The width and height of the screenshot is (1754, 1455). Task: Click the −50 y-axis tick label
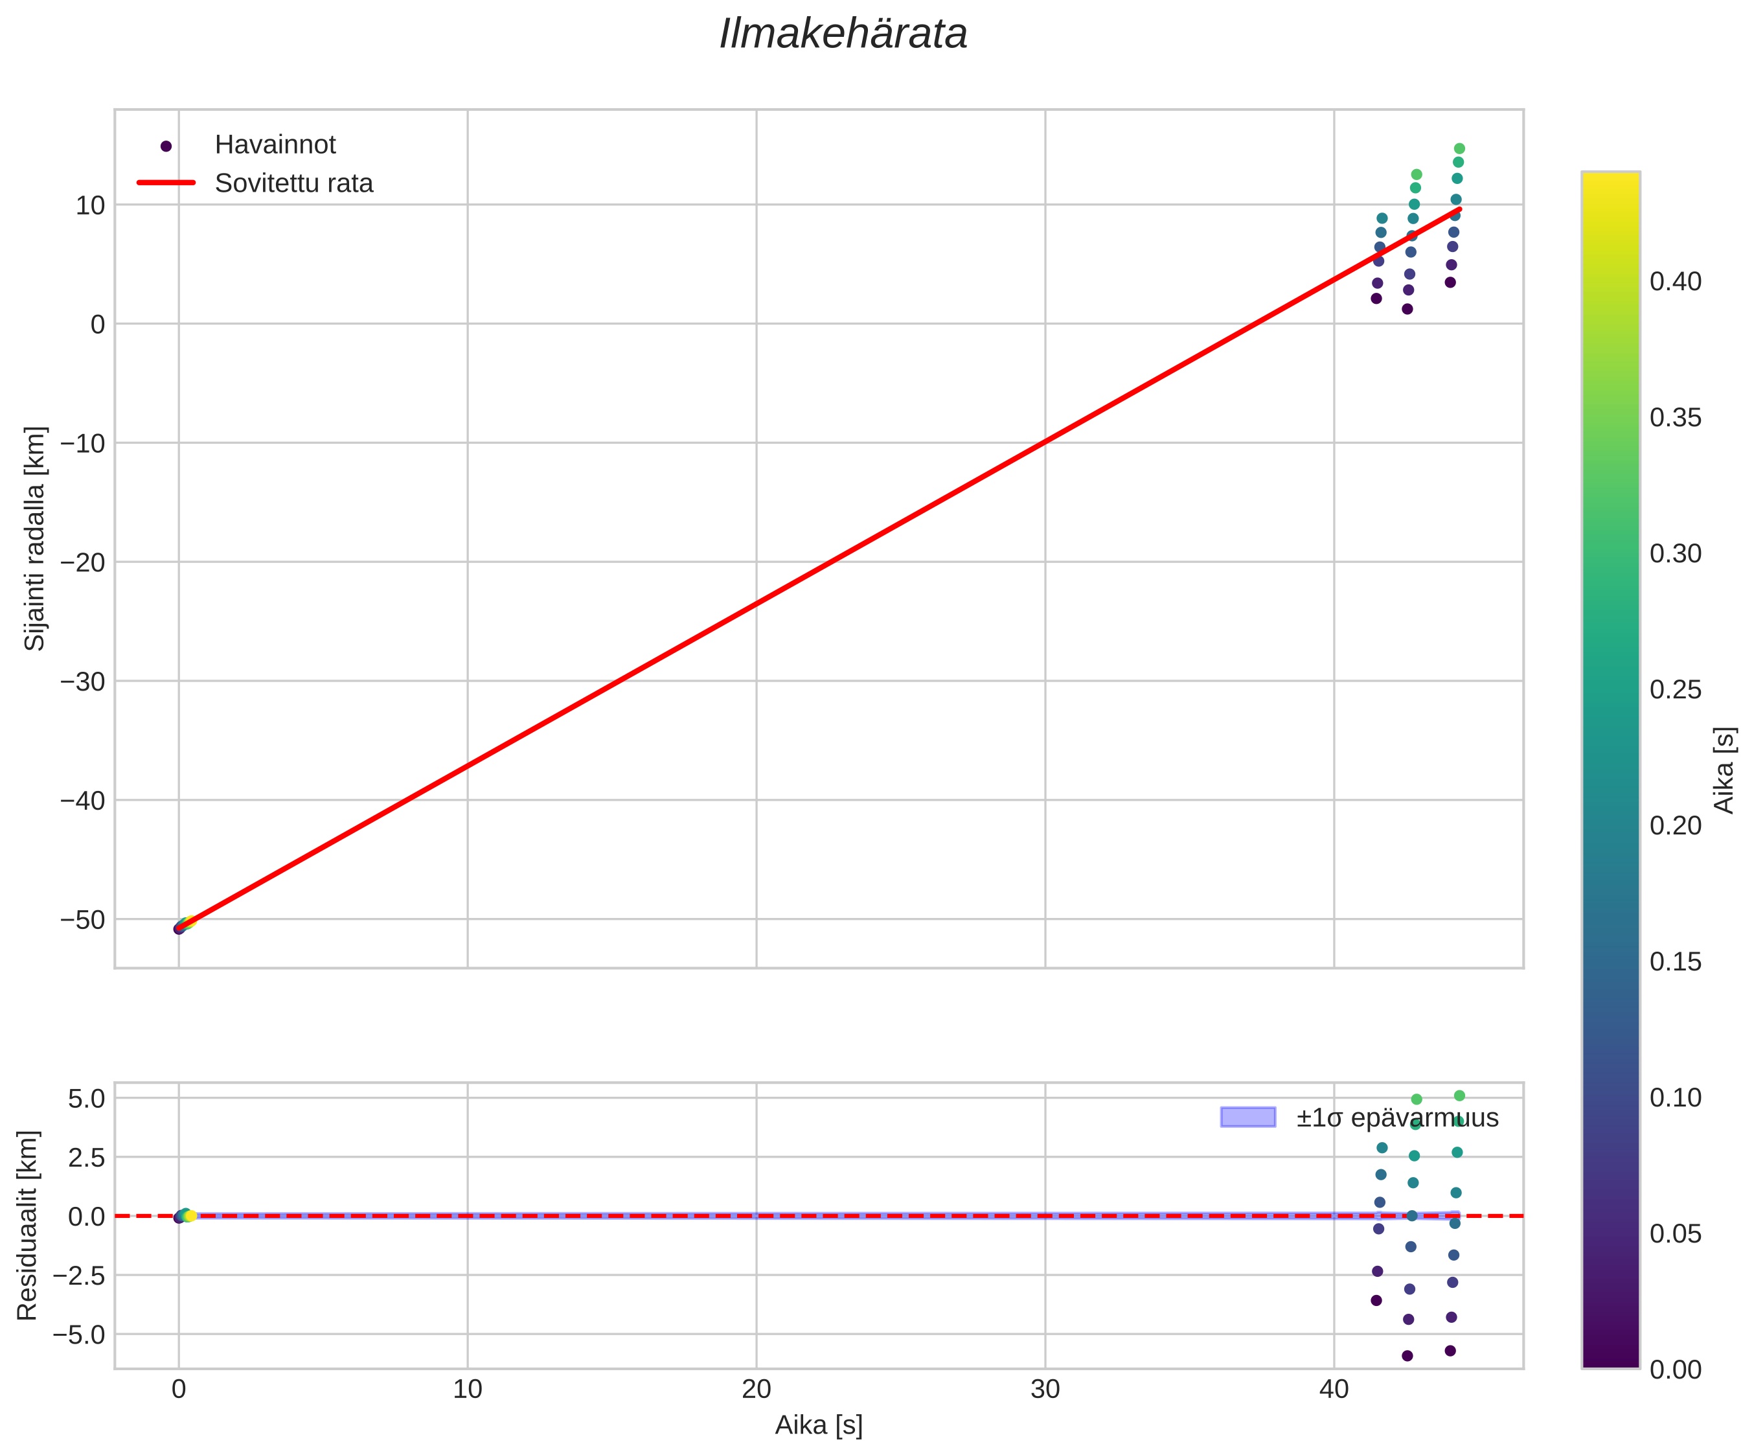[x=83, y=920]
